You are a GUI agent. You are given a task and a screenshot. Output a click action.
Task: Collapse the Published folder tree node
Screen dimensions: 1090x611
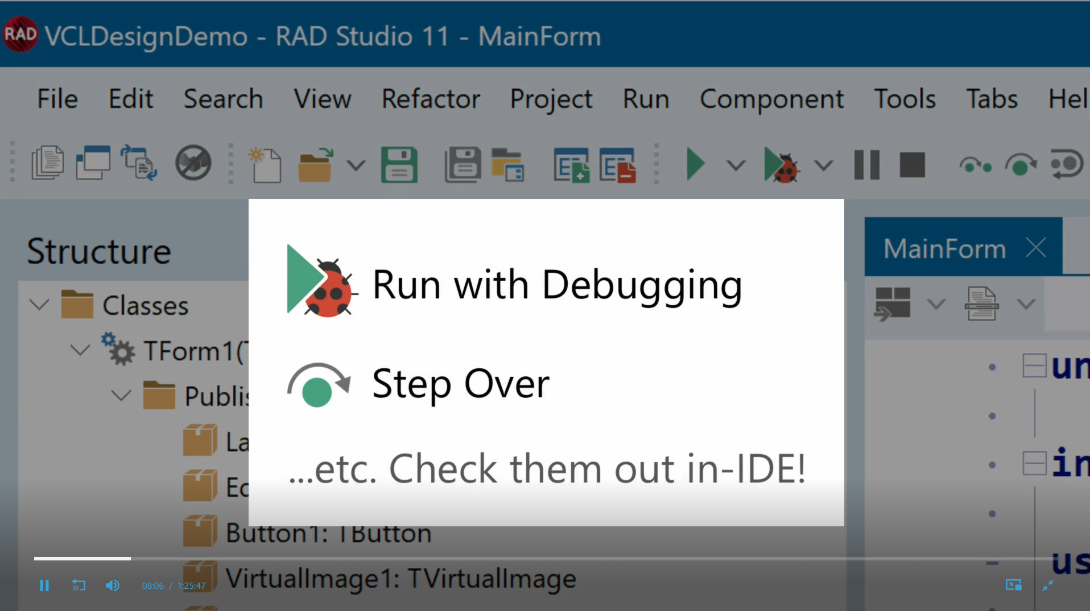pyautogui.click(x=121, y=396)
